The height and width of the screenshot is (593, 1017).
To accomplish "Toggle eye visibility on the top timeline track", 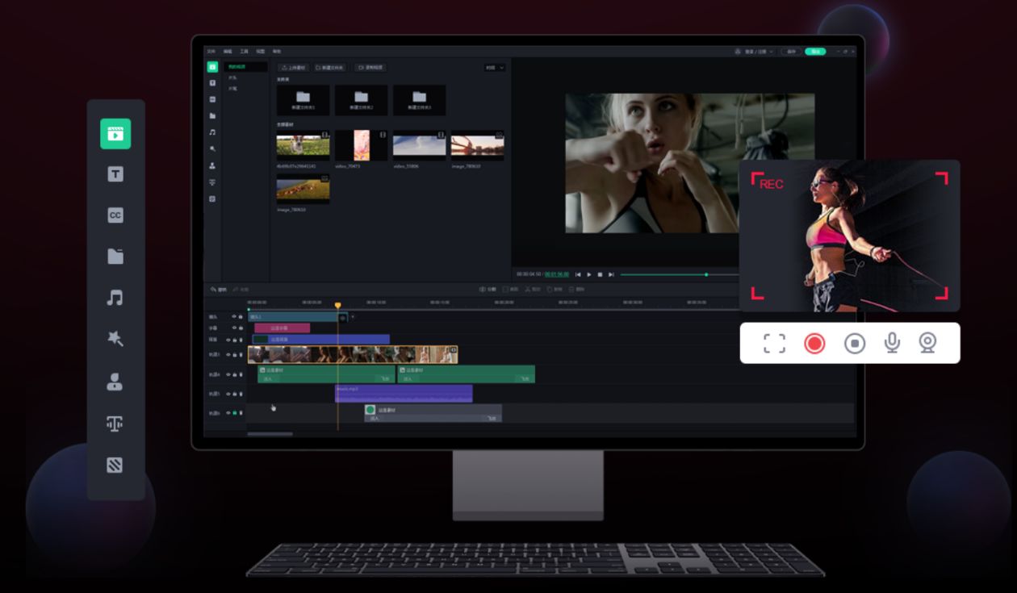I will (x=234, y=317).
